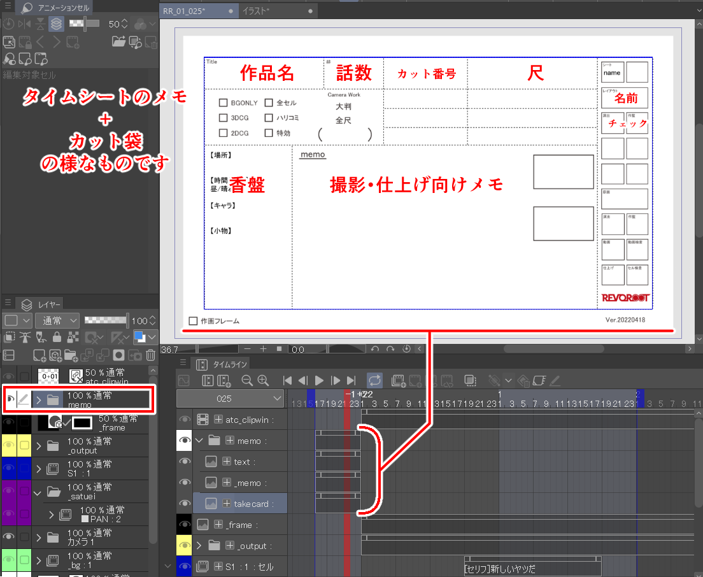Switch to the イラスト canvas tab
Viewport: 703px width, 577px height.
pos(255,10)
